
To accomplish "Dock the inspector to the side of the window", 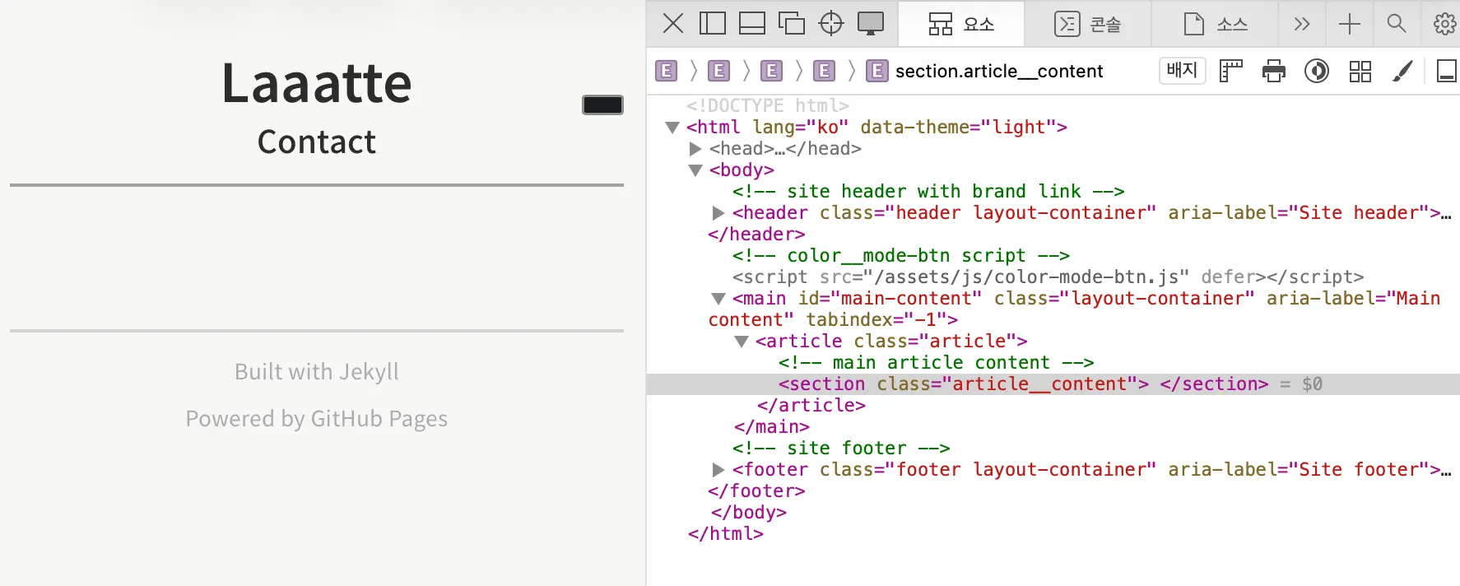I will click(x=713, y=23).
